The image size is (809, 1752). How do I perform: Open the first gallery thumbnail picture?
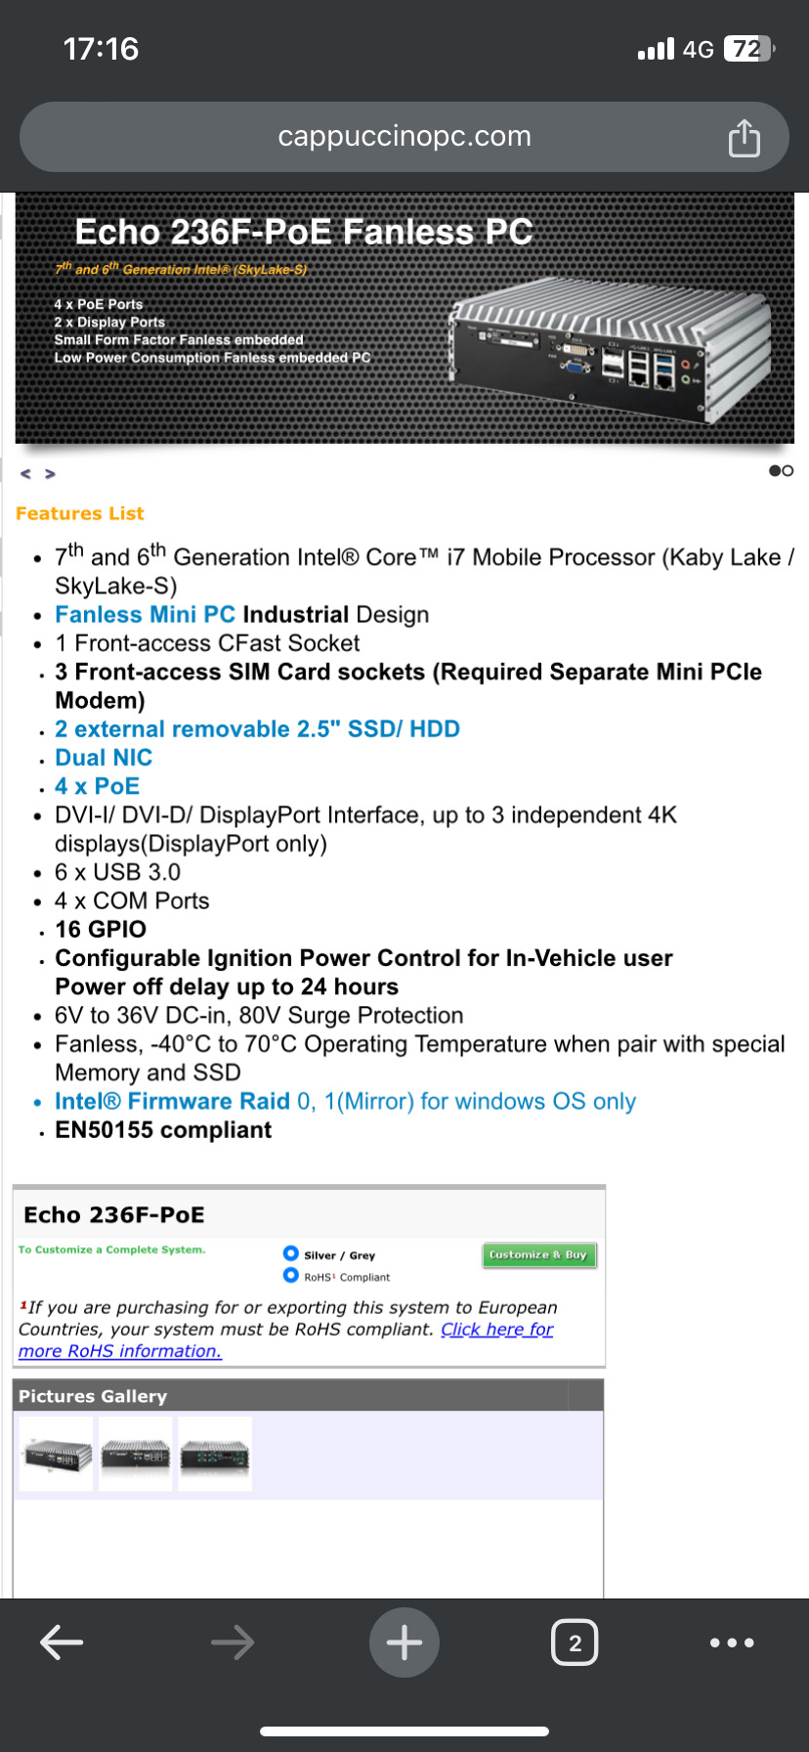[x=57, y=1454]
